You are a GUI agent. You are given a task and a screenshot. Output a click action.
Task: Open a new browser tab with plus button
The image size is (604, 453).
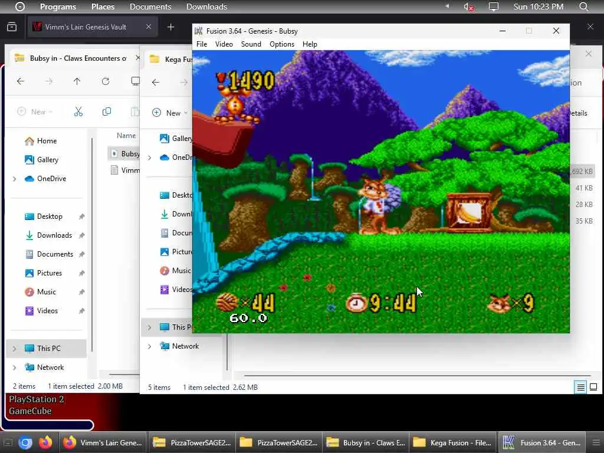pyautogui.click(x=171, y=27)
